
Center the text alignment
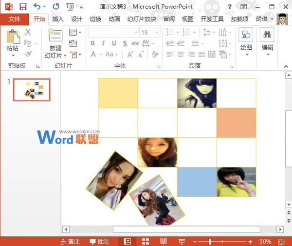pyautogui.click(x=180, y=54)
